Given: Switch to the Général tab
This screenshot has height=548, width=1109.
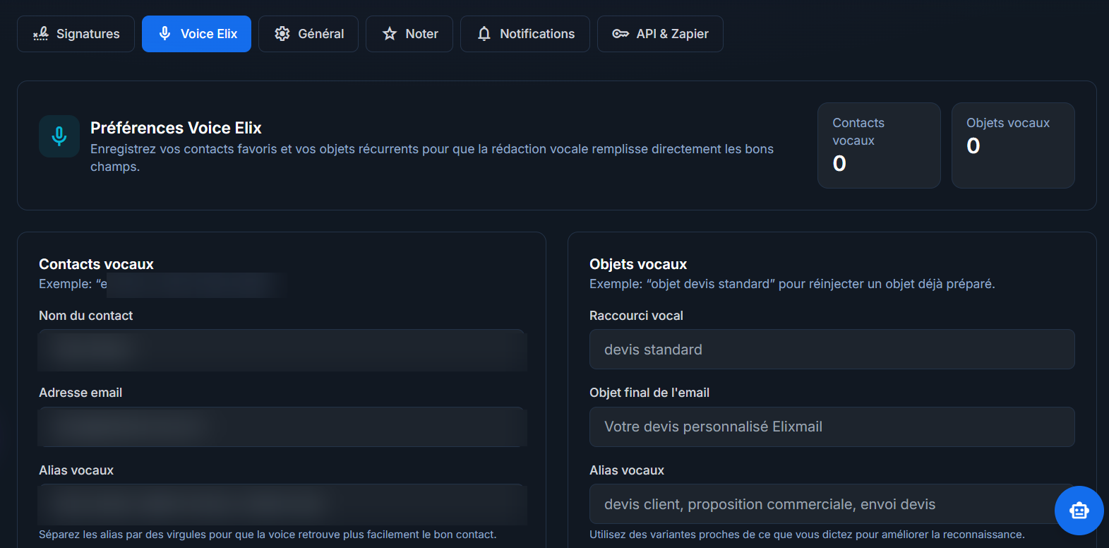Looking at the screenshot, I should pyautogui.click(x=308, y=34).
